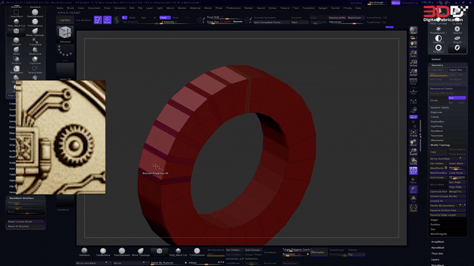Activate Draw mode button
The width and height of the screenshot is (474, 266).
[x=107, y=20]
